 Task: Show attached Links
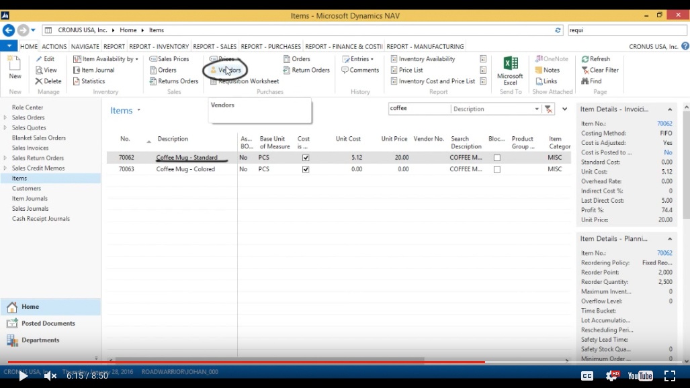point(546,81)
